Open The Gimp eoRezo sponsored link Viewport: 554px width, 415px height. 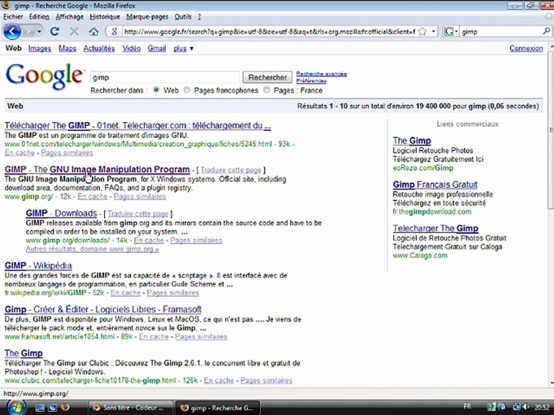coord(412,141)
